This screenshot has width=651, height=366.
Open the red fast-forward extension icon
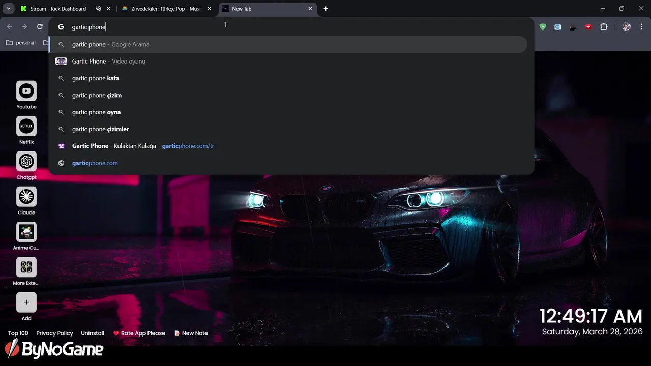click(588, 27)
